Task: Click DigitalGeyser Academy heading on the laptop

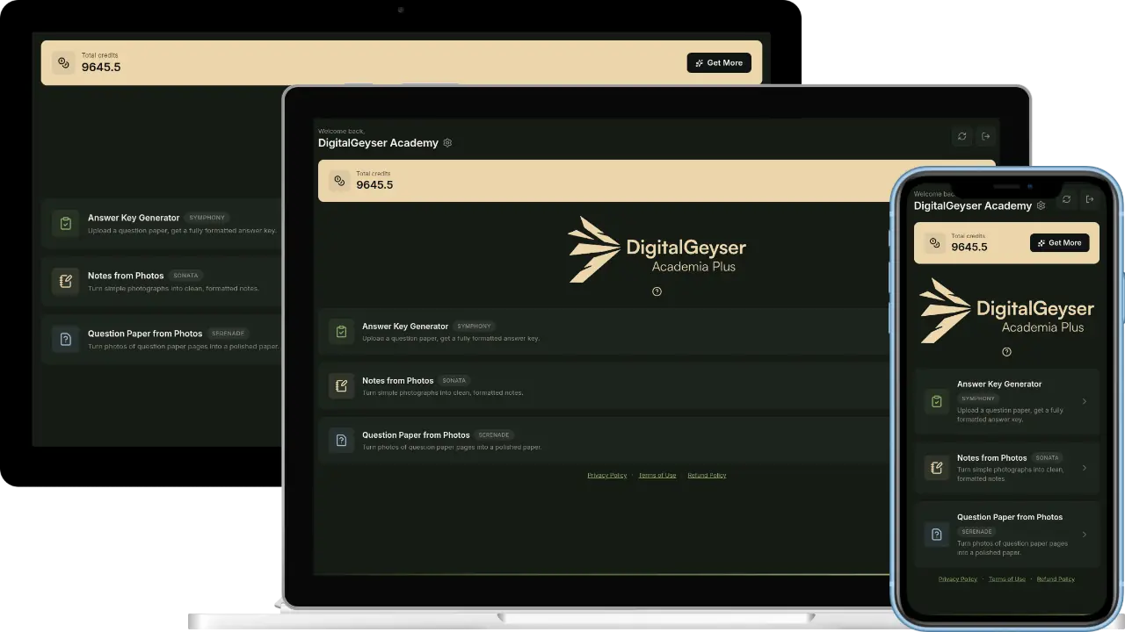Action: pos(378,143)
